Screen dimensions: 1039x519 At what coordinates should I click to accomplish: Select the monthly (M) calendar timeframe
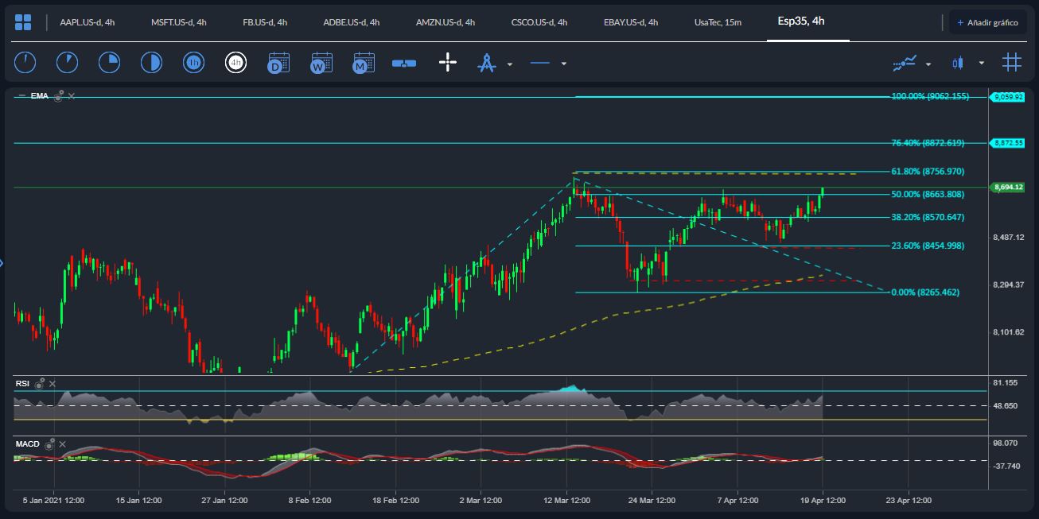coord(363,63)
